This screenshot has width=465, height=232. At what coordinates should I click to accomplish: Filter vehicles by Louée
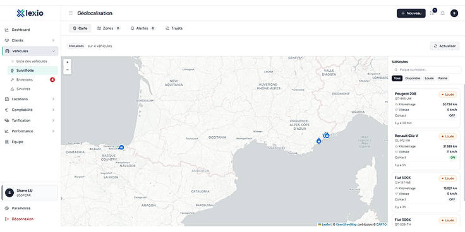pyautogui.click(x=429, y=78)
